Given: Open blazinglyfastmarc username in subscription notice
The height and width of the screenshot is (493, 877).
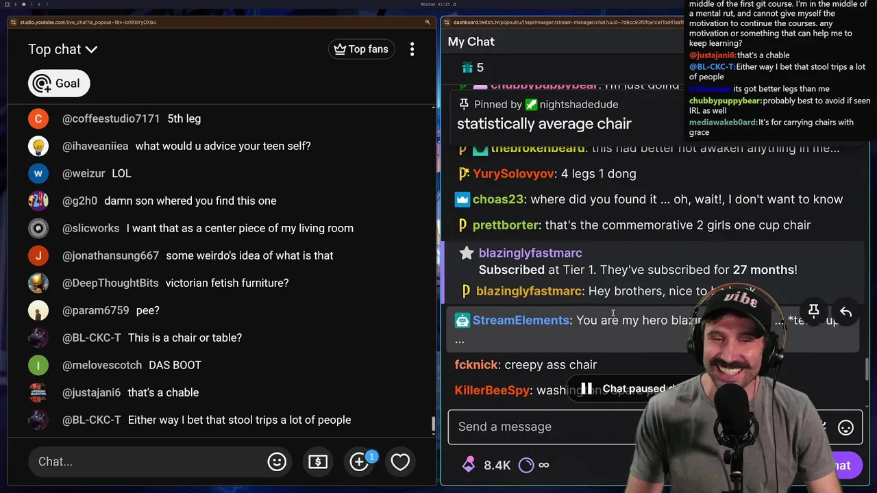Looking at the screenshot, I should click(530, 253).
